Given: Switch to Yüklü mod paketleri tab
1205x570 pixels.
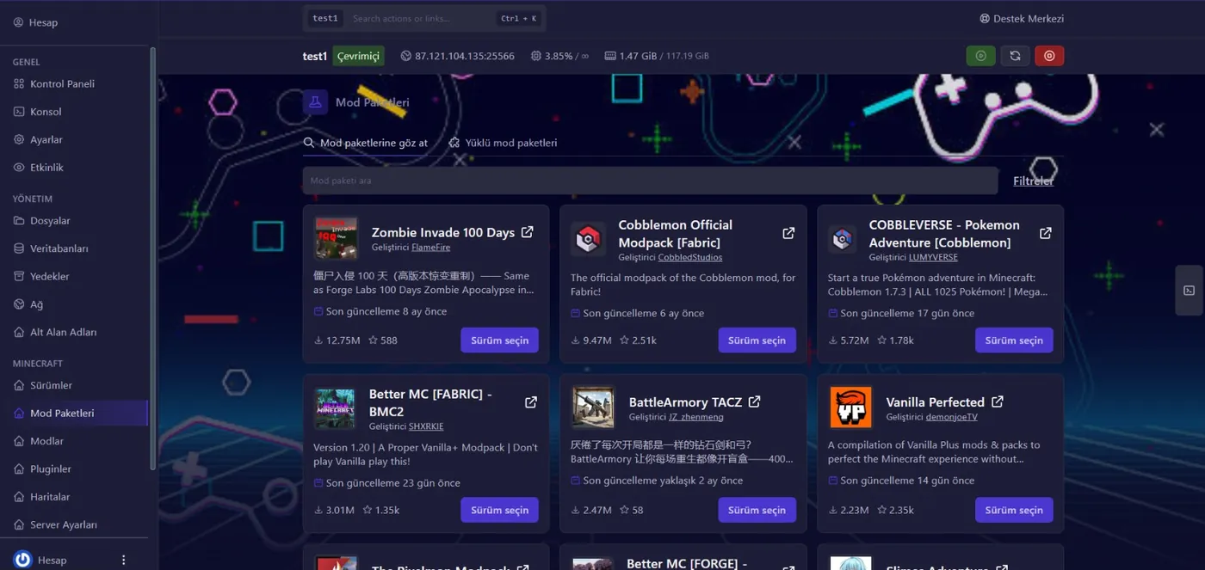Looking at the screenshot, I should click(x=503, y=143).
